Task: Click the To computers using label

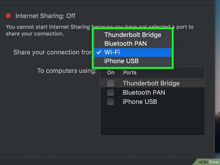Action: tap(67, 71)
